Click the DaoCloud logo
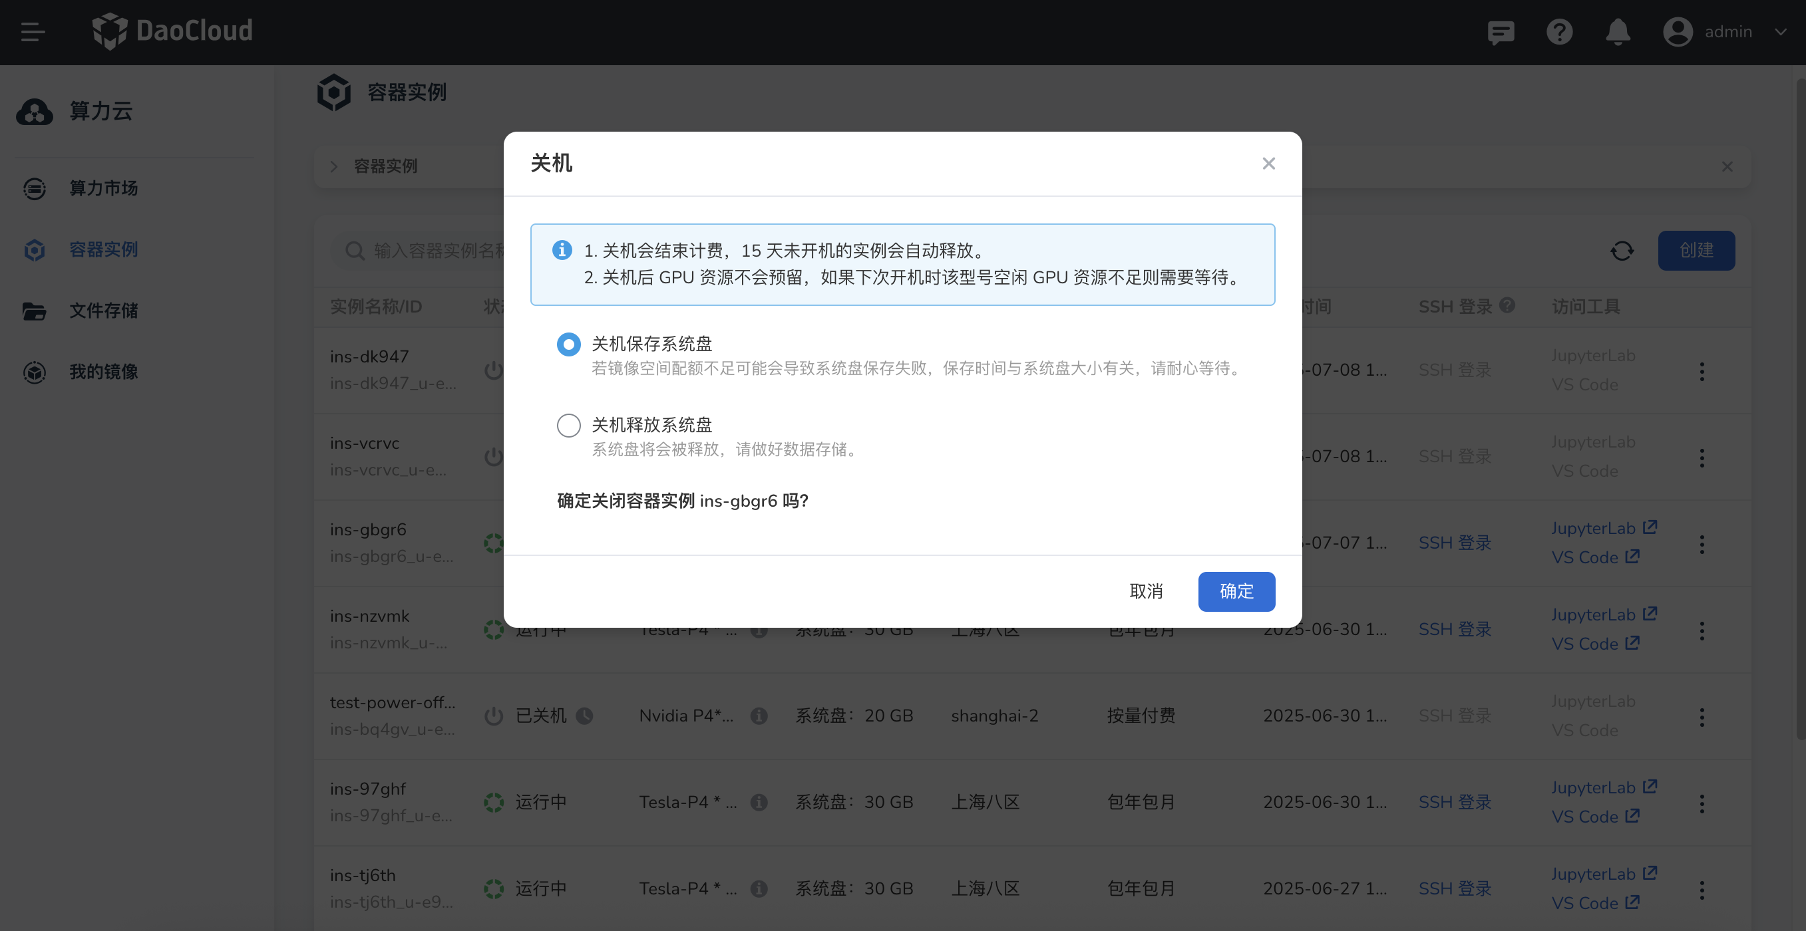Viewport: 1806px width, 931px height. point(172,31)
